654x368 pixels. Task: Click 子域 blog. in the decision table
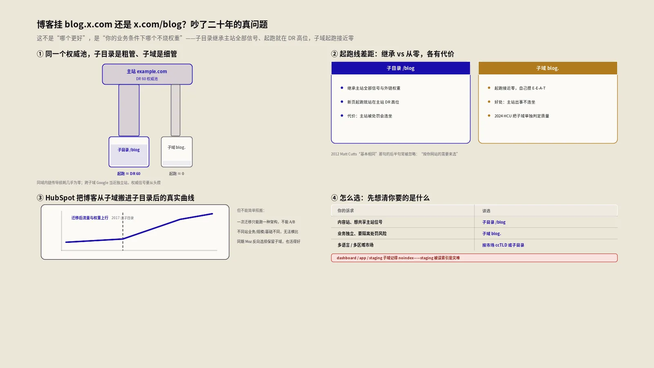[492, 234]
